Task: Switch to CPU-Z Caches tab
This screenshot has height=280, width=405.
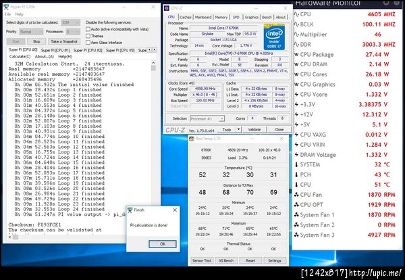Action: click(x=186, y=17)
